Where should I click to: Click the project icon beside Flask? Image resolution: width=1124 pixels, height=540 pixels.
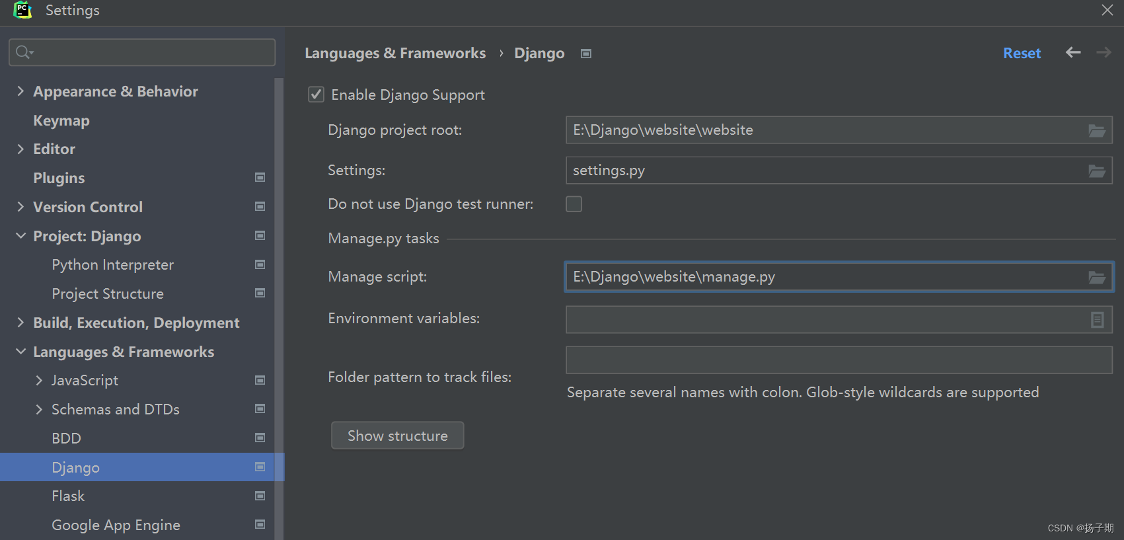(x=260, y=496)
